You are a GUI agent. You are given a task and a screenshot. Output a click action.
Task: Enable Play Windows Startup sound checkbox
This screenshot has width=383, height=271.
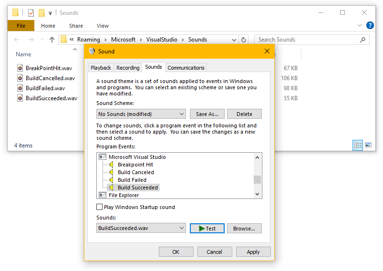(99, 207)
